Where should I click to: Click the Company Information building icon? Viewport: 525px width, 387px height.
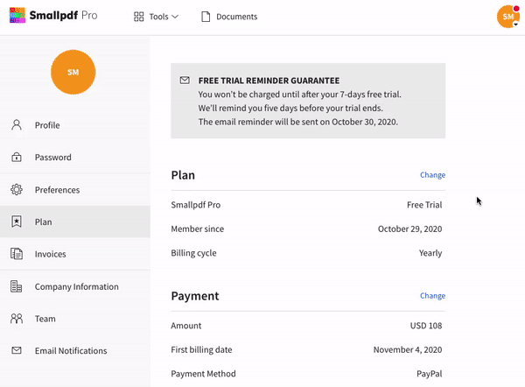point(17,286)
